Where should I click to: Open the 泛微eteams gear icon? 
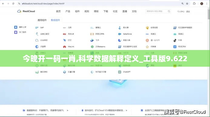click(x=92, y=47)
